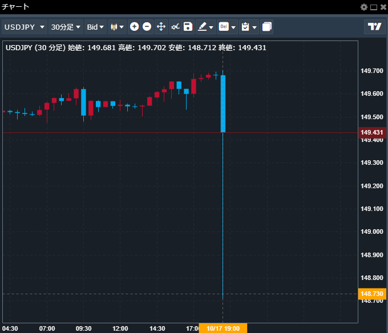The image size is (388, 333).
Task: Click the Del delete drawings icon
Action: click(x=224, y=27)
